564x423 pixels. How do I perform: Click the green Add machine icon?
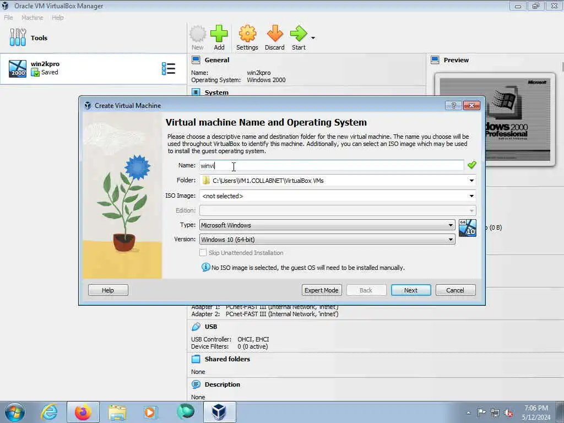(x=219, y=34)
